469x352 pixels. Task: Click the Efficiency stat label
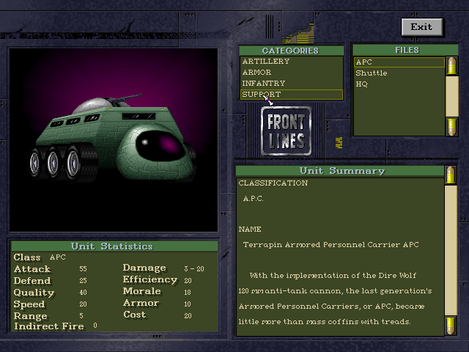click(x=150, y=279)
